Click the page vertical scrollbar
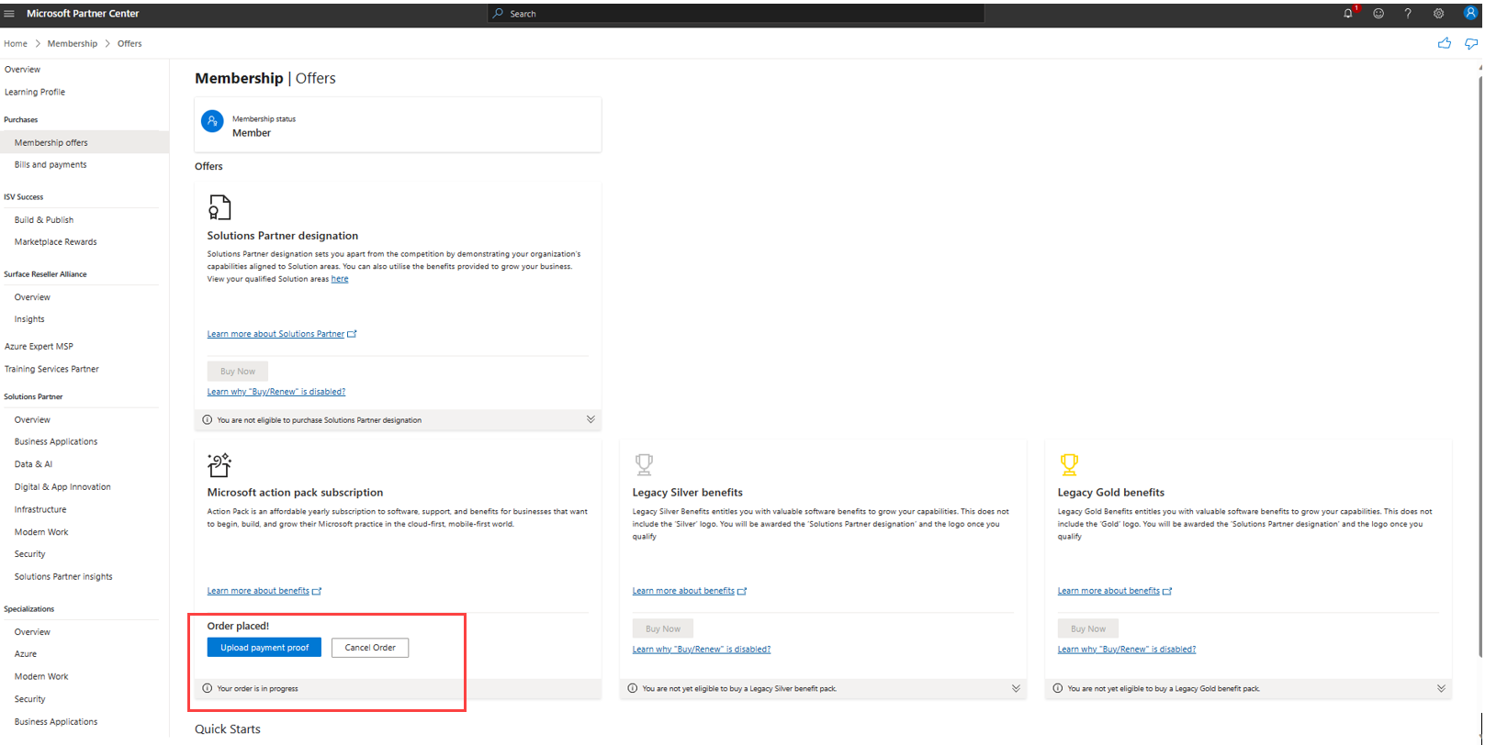Viewport: 1485px width, 745px height. [1481, 367]
